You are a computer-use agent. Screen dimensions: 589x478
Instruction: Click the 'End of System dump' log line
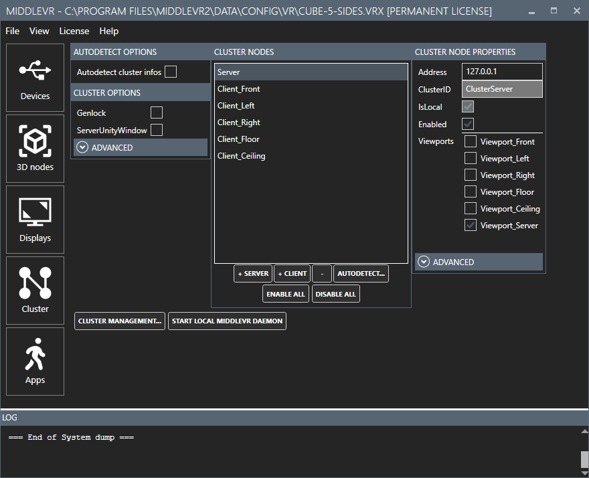(71, 437)
